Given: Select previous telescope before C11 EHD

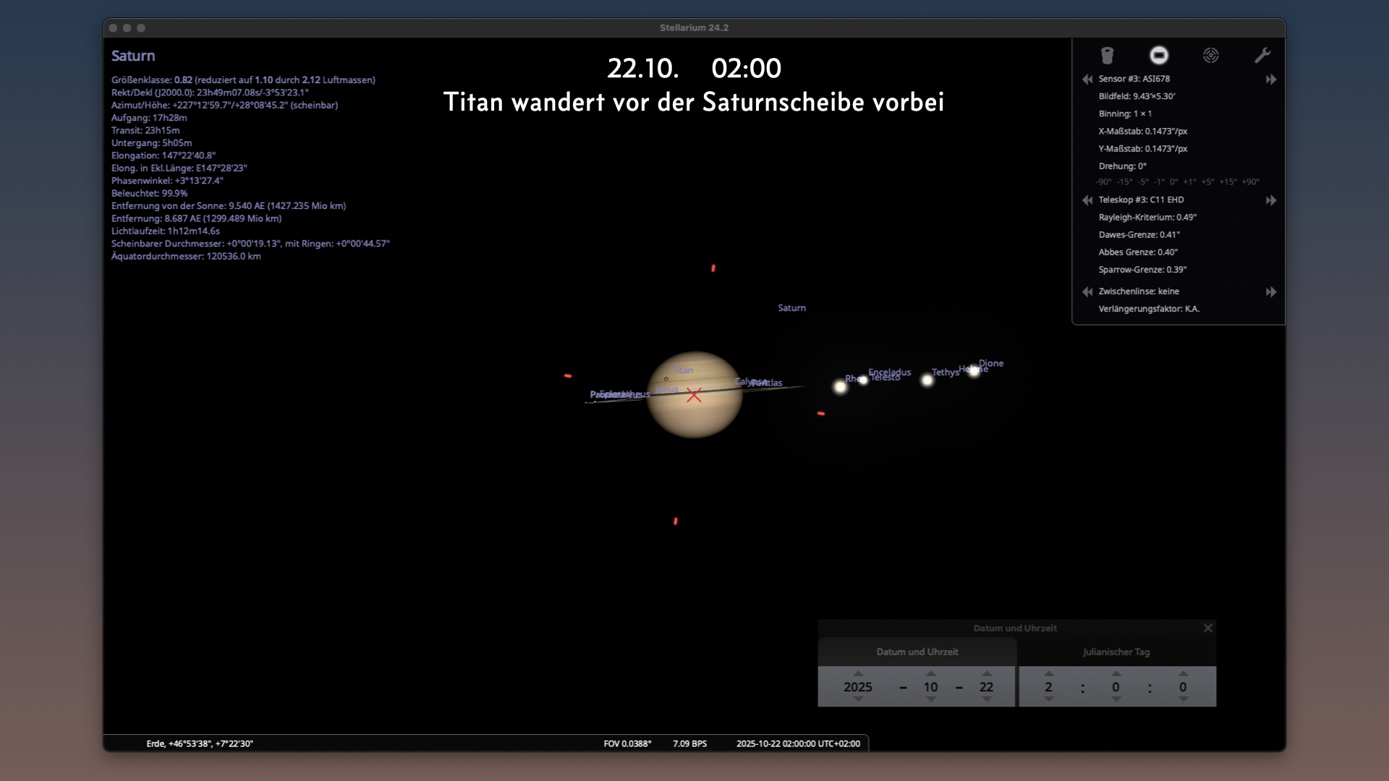Looking at the screenshot, I should (x=1087, y=200).
